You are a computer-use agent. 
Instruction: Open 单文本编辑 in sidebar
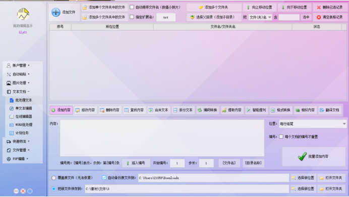(x=24, y=109)
